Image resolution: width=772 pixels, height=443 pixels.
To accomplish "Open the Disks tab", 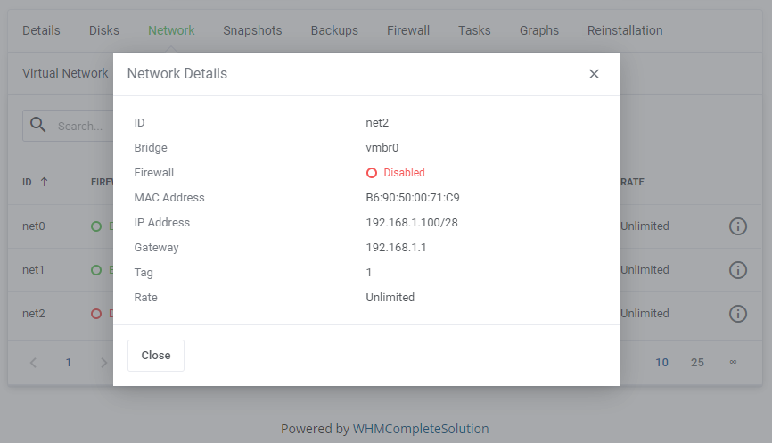I will [104, 30].
